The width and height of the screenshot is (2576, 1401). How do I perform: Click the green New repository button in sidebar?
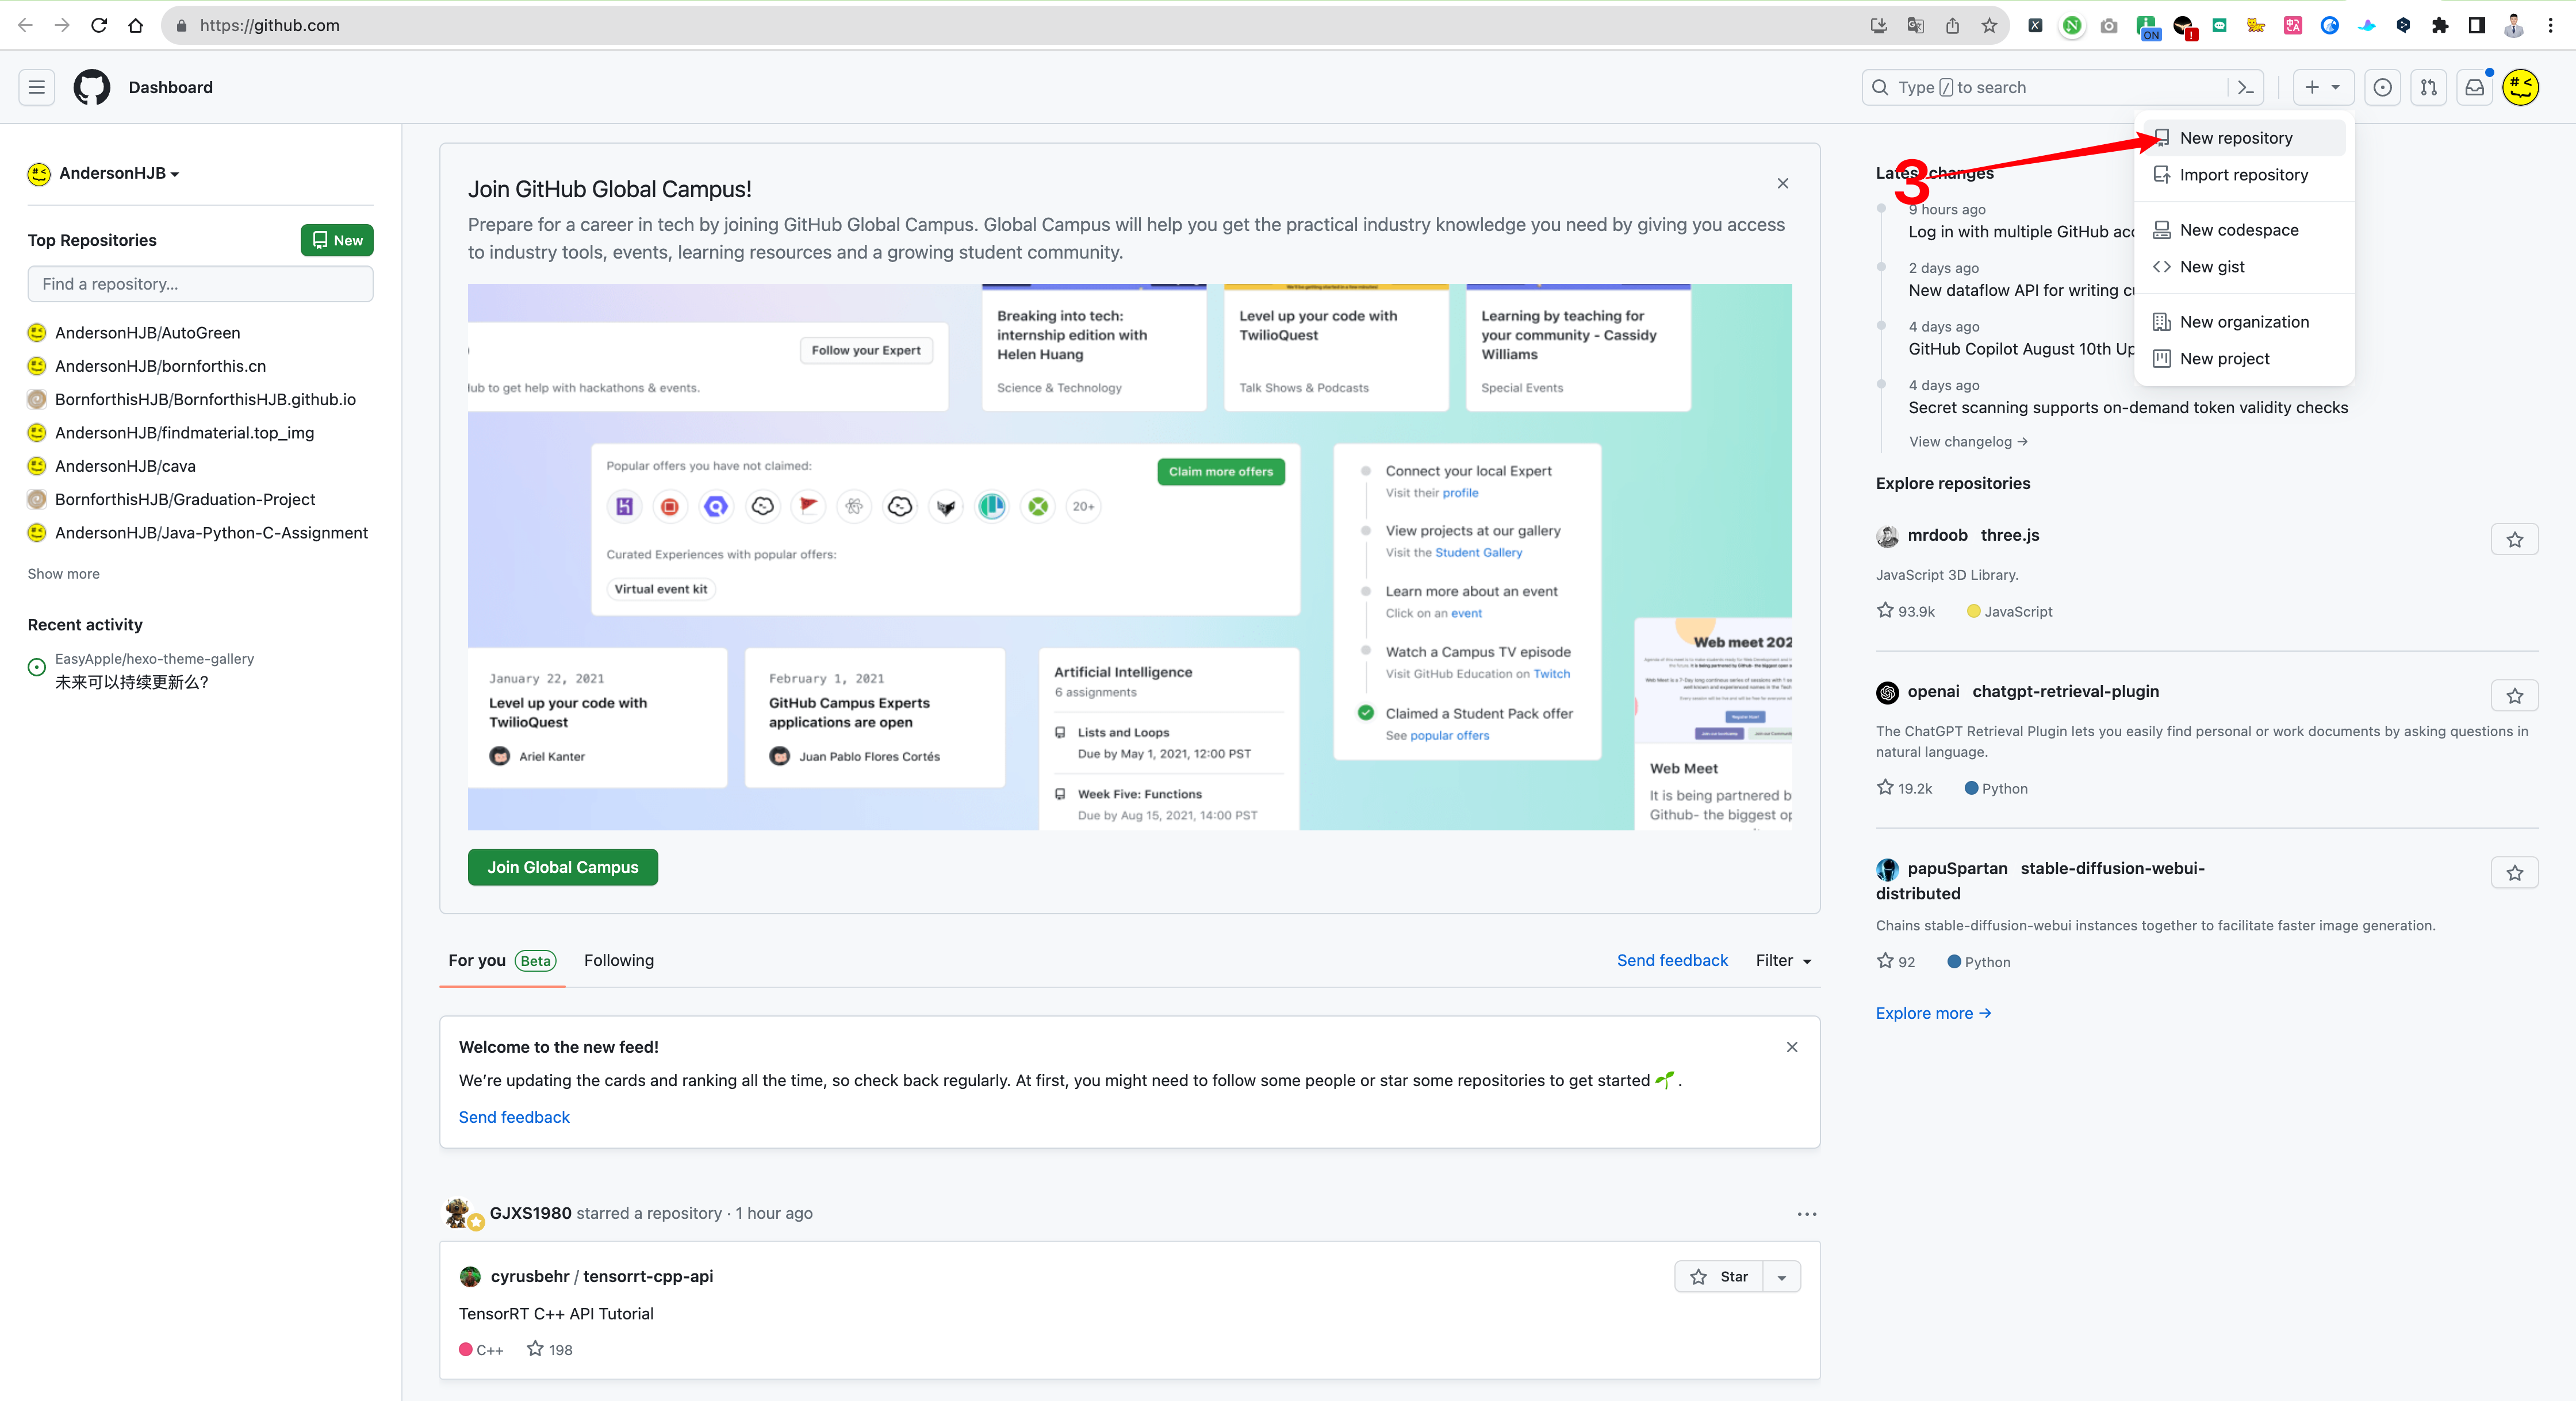coord(337,240)
